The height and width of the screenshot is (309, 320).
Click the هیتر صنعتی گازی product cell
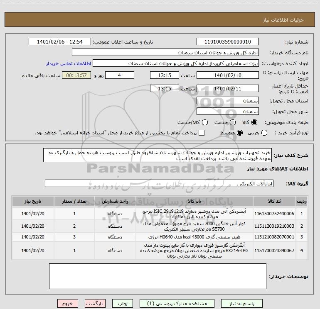click(194, 237)
